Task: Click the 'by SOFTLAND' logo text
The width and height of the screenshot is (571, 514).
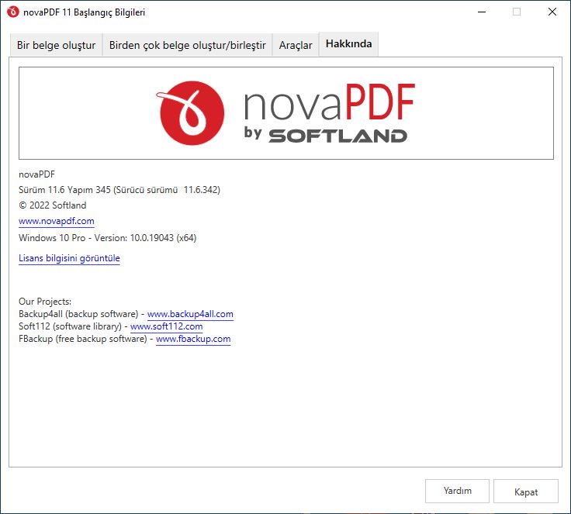Action: pyautogui.click(x=326, y=134)
